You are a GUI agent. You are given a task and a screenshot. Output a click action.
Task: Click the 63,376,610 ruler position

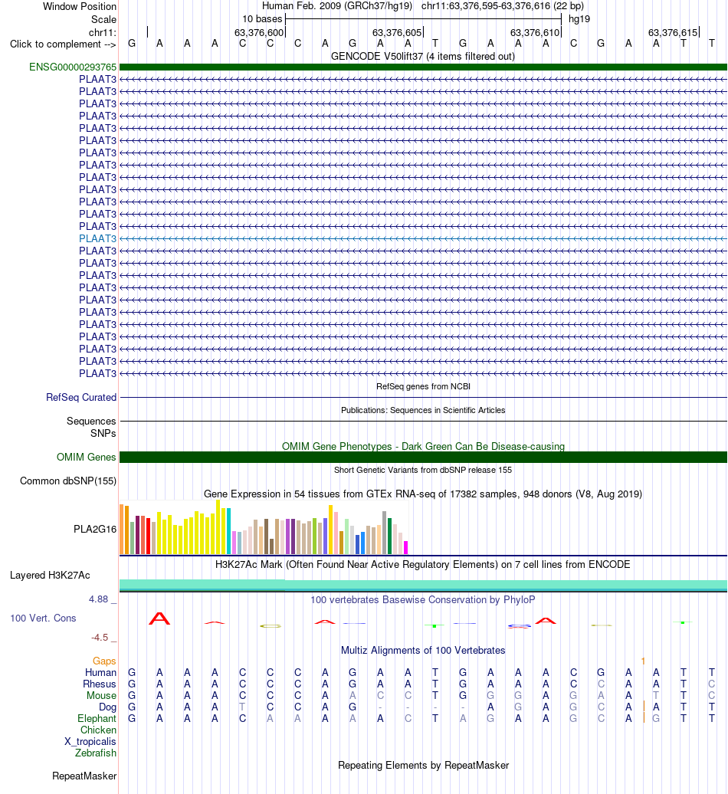coord(535,32)
